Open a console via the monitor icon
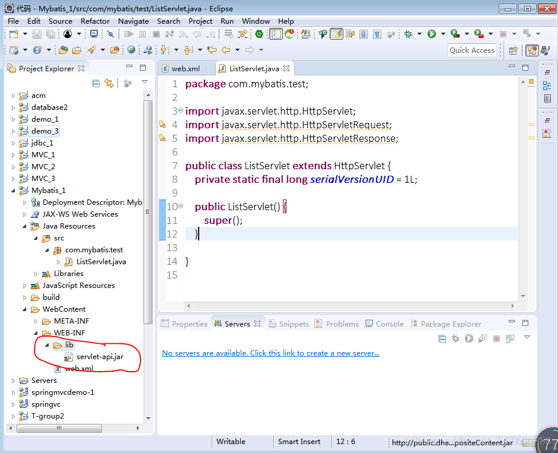 (94, 34)
